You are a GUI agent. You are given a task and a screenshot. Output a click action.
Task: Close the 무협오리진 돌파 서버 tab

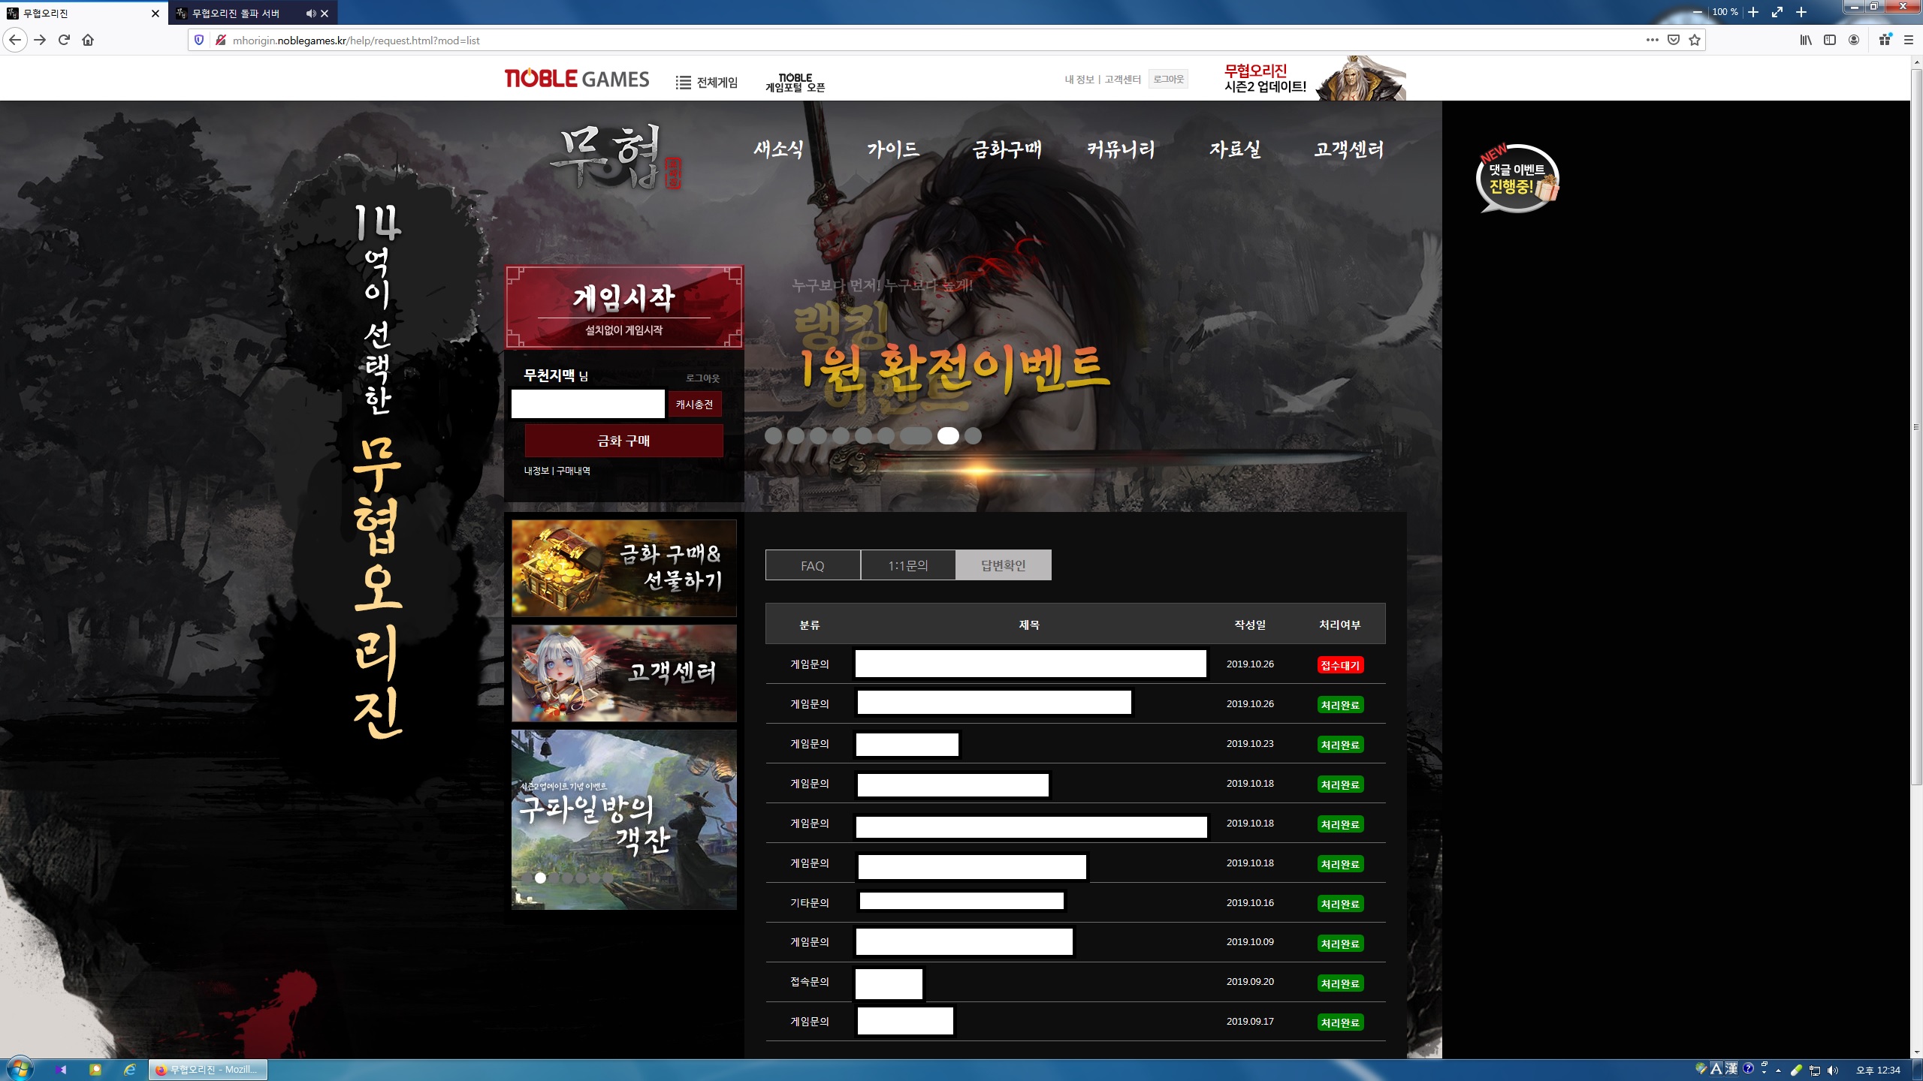[325, 14]
